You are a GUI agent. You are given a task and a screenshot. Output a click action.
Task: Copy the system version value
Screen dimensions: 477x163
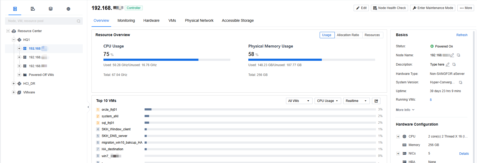click(461, 83)
